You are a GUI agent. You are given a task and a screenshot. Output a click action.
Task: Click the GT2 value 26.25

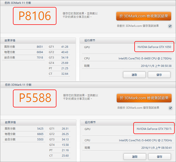[65, 134]
